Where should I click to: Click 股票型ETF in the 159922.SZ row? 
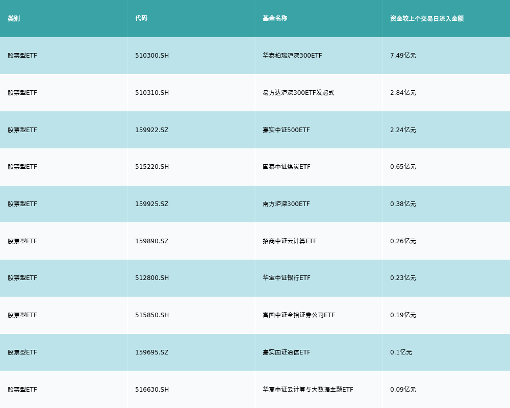[x=22, y=130]
